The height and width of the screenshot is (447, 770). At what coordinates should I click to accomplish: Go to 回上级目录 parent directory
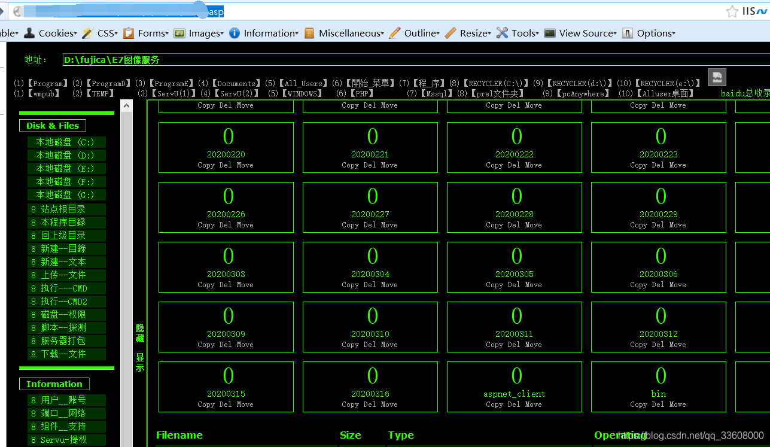click(66, 236)
